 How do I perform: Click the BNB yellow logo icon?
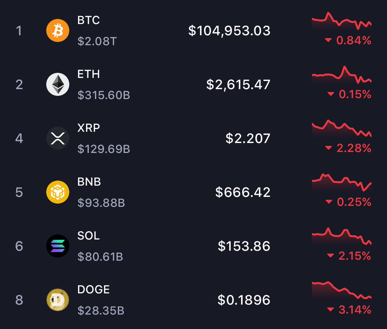point(58,192)
